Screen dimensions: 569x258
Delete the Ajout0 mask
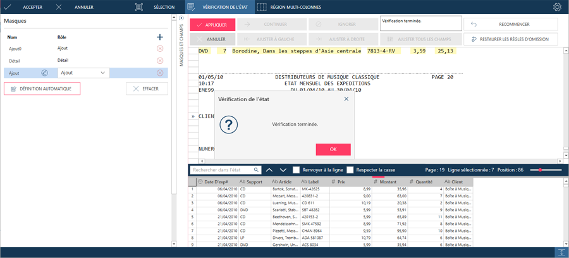(x=160, y=48)
